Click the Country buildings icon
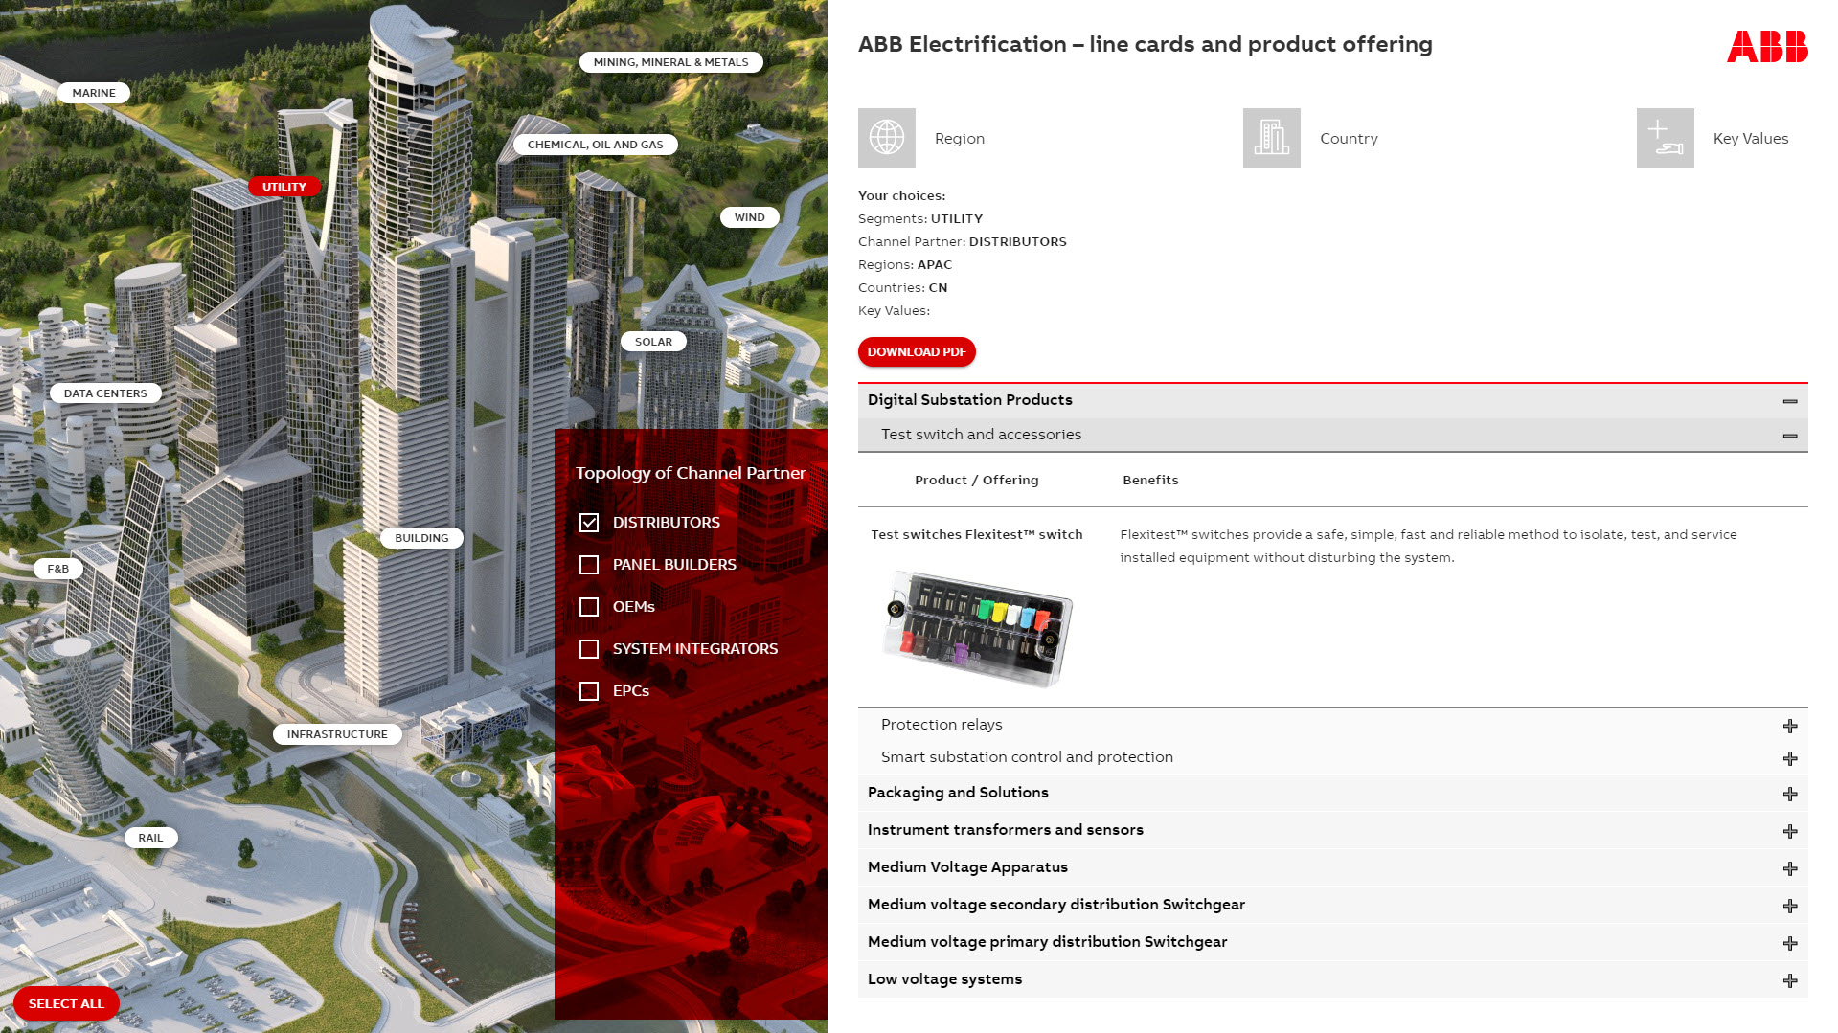1838x1033 pixels. point(1271,138)
